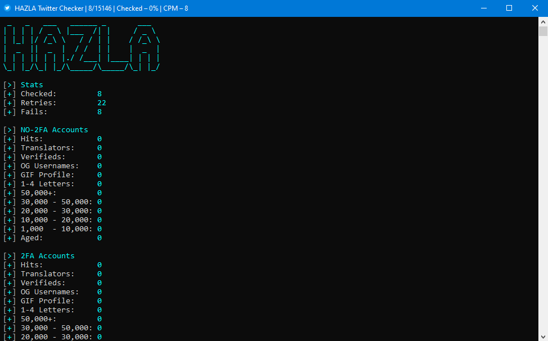Click the '[>]' marker beside NO-2FA Accounts

coord(10,129)
